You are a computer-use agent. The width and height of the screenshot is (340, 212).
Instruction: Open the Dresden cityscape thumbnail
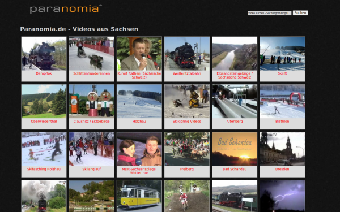coord(282,149)
